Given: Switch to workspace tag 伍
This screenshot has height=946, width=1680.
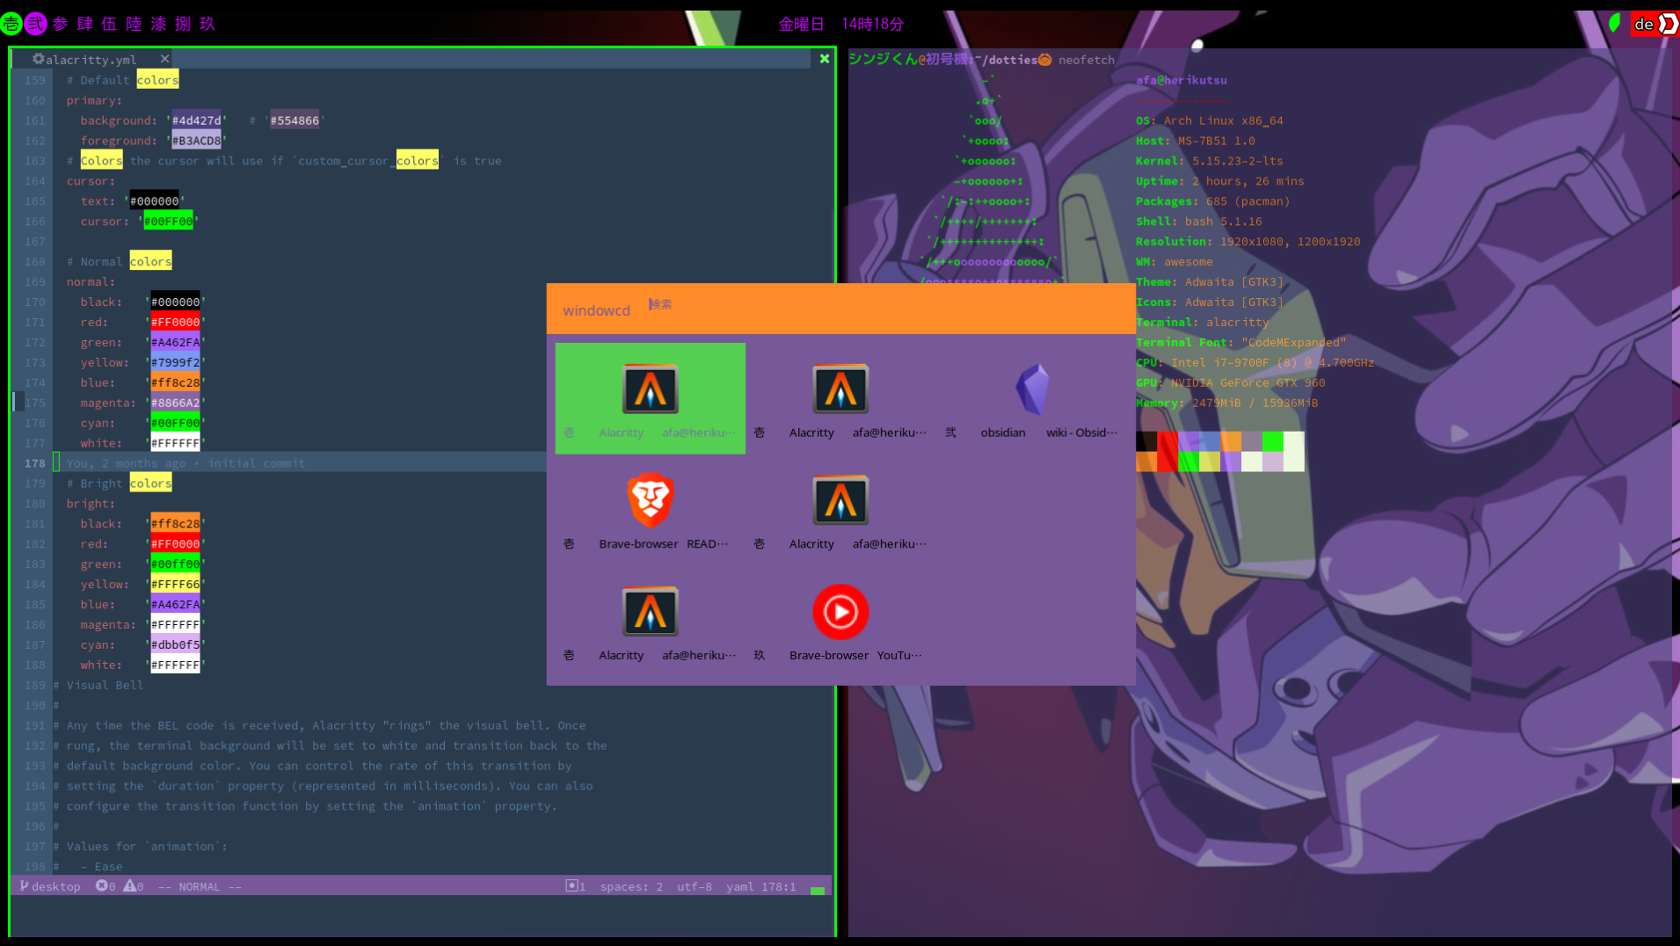Looking at the screenshot, I should (x=109, y=24).
